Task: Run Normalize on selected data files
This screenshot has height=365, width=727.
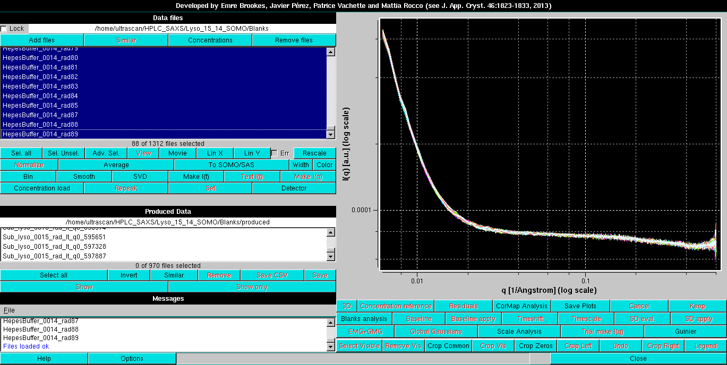Action: pos(29,164)
